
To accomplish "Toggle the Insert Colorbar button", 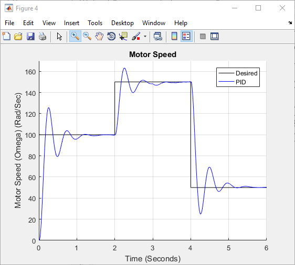I will click(174, 36).
